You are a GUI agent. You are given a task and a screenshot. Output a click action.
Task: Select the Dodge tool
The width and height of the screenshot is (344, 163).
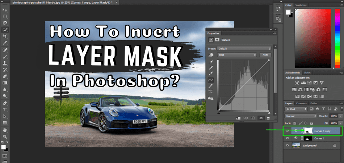tap(5, 96)
